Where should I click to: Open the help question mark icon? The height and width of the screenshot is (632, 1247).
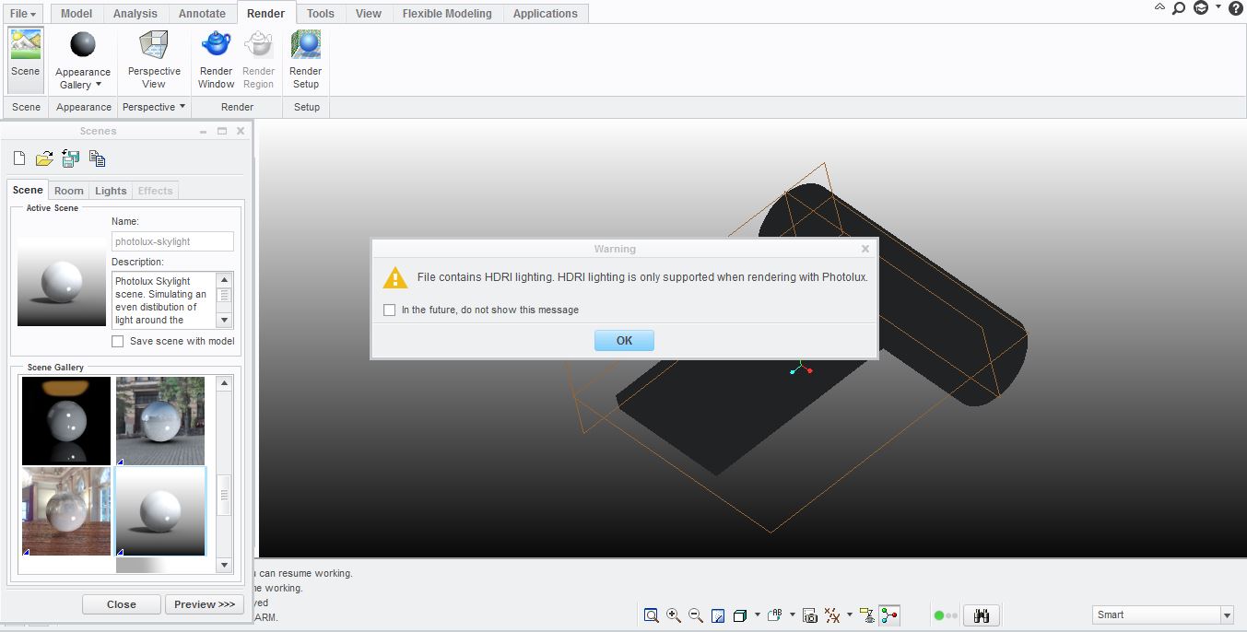[x=1236, y=8]
